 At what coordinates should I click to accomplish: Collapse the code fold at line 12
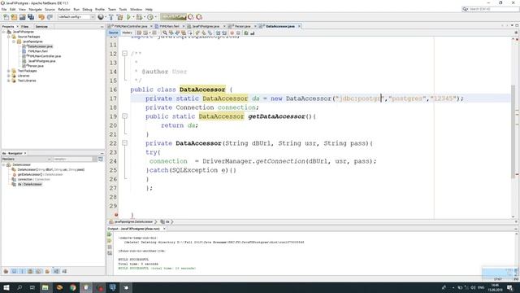click(124, 54)
